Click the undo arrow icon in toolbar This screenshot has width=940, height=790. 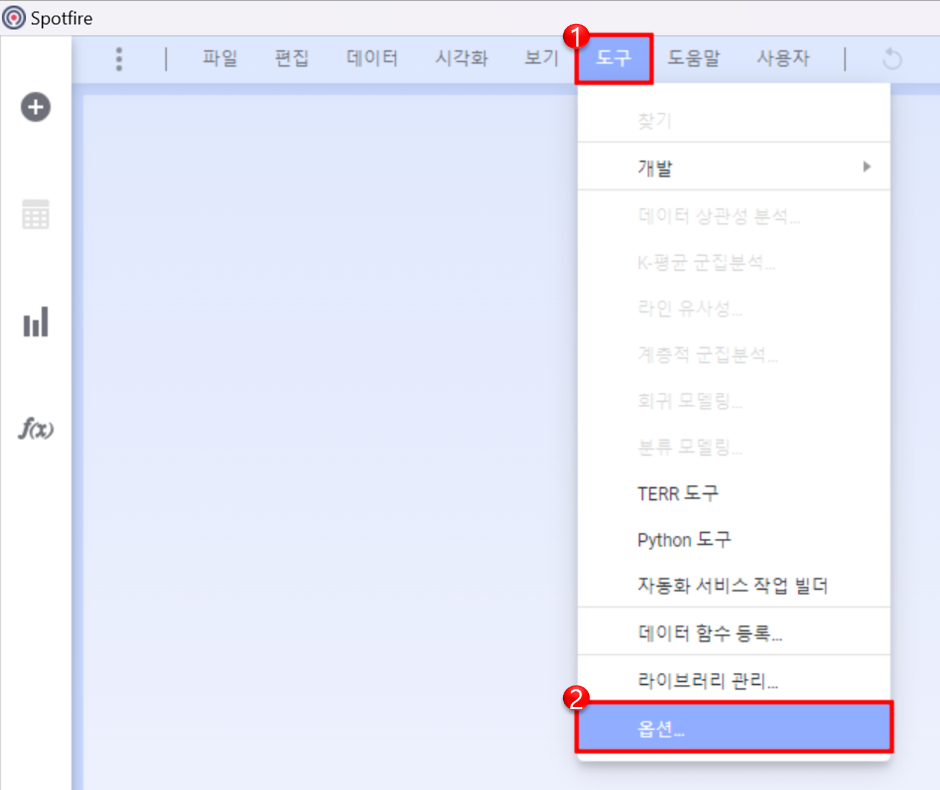tap(892, 59)
